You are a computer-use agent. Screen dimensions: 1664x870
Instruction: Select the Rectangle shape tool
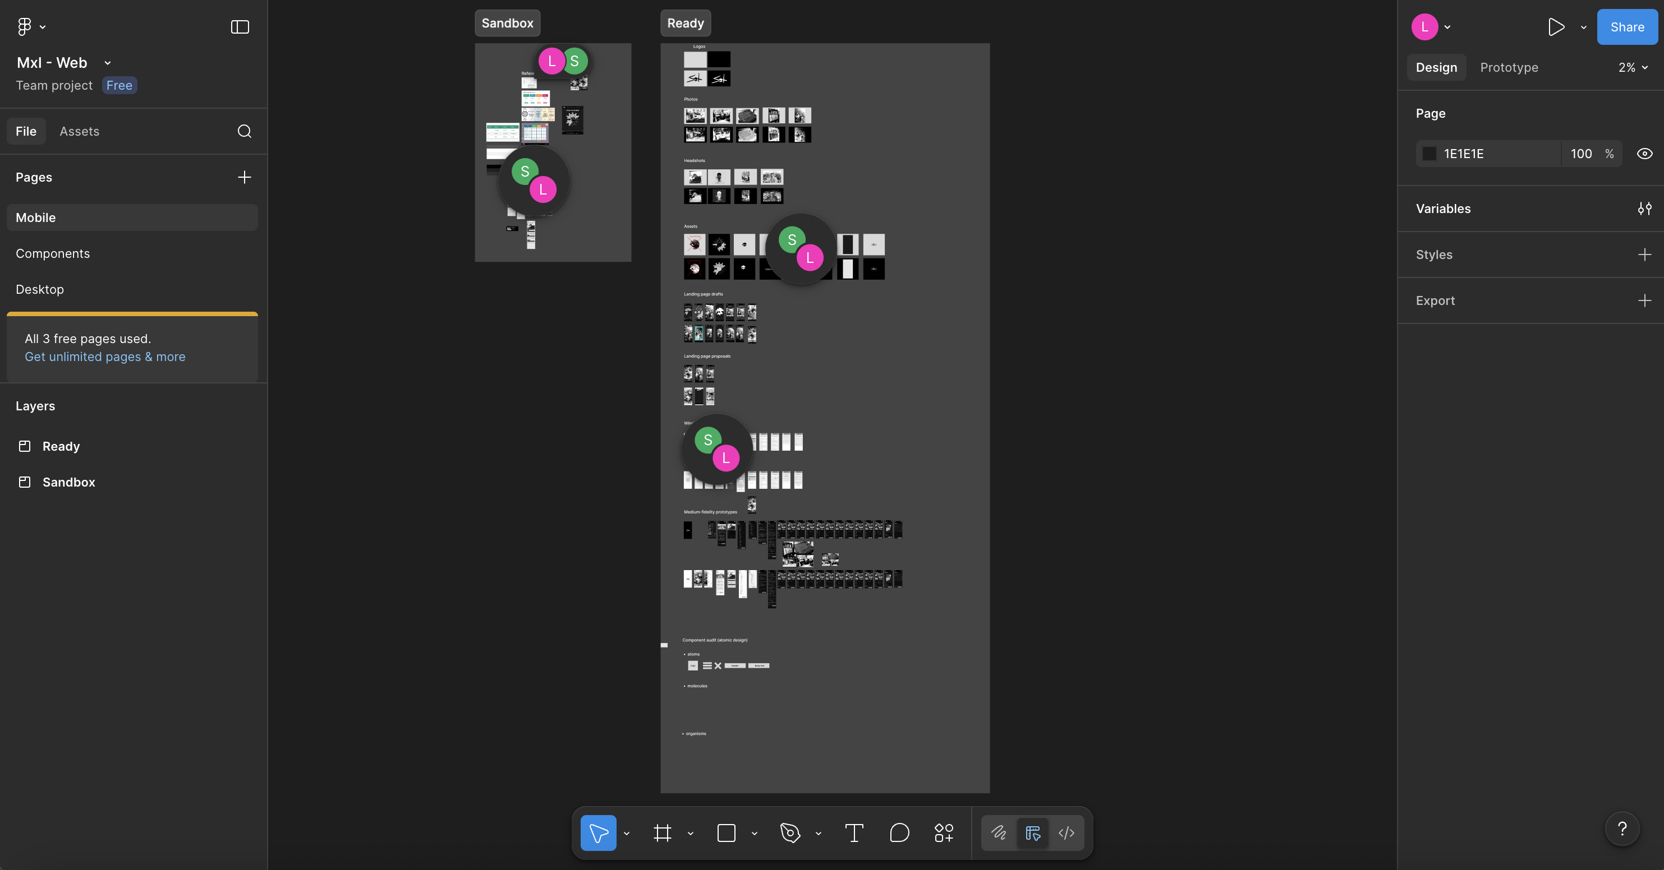[726, 833]
